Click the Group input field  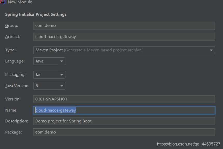tap(124, 26)
